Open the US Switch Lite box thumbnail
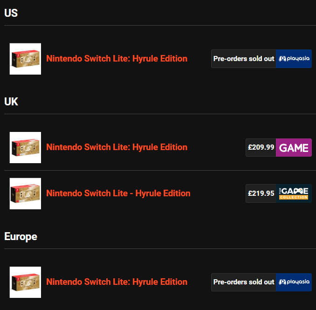This screenshot has width=316, height=310. (25, 59)
